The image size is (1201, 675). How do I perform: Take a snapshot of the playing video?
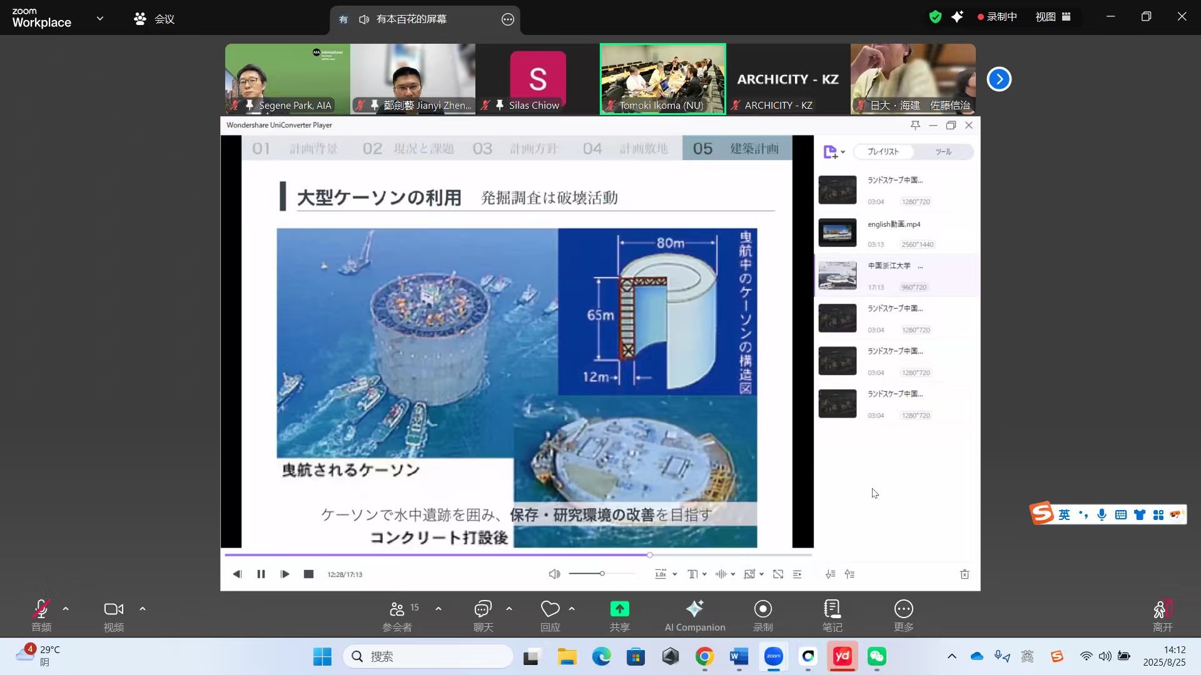point(749,574)
